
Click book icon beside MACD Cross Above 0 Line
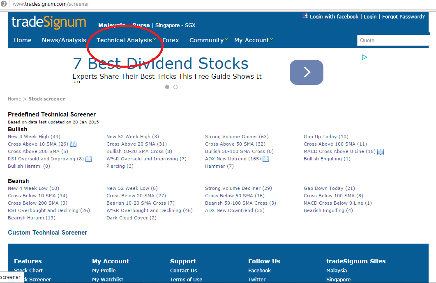click(x=381, y=152)
